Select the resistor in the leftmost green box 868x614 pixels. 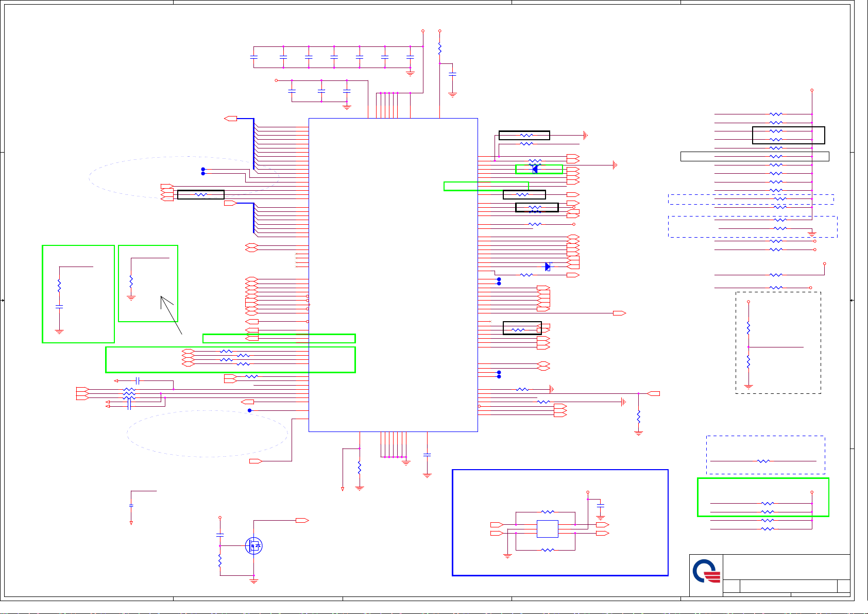click(59, 285)
